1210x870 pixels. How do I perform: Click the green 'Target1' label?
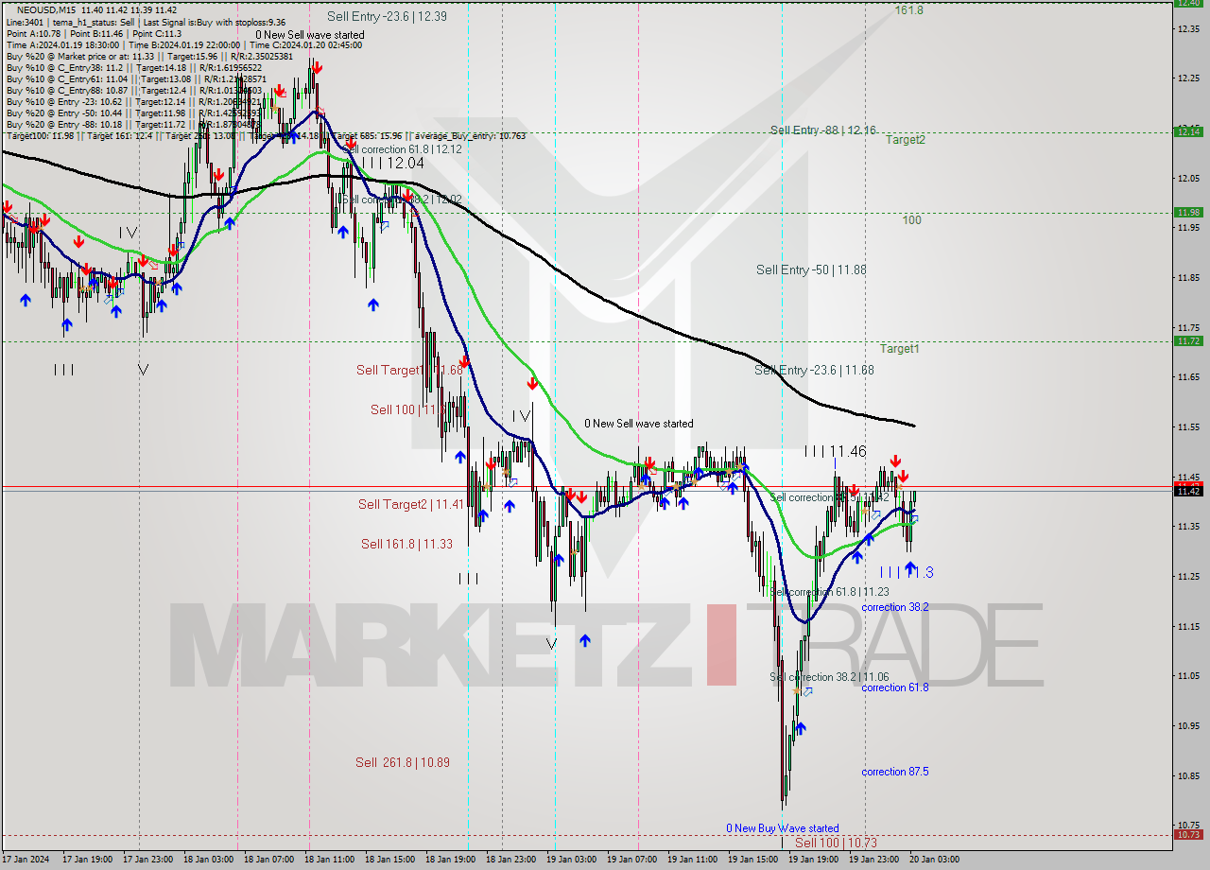pyautogui.click(x=900, y=348)
